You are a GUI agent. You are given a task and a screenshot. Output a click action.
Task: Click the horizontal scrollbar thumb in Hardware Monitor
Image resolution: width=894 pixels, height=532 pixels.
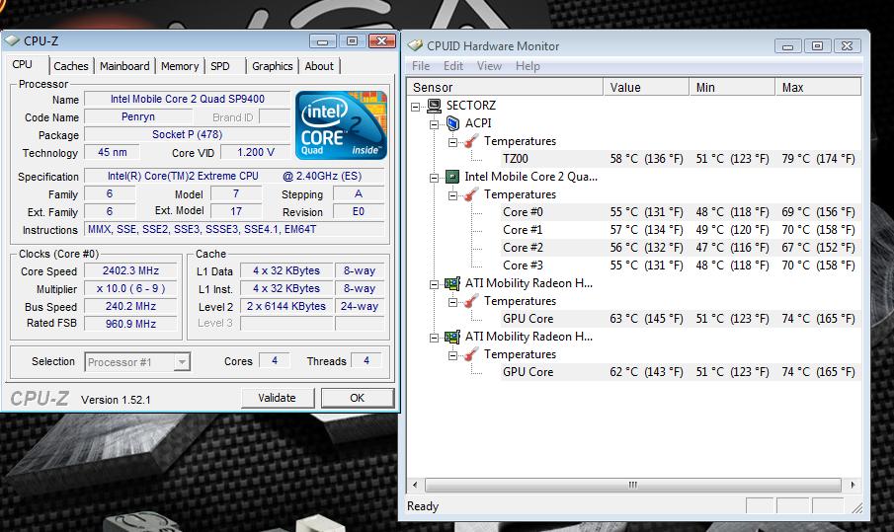click(x=633, y=485)
